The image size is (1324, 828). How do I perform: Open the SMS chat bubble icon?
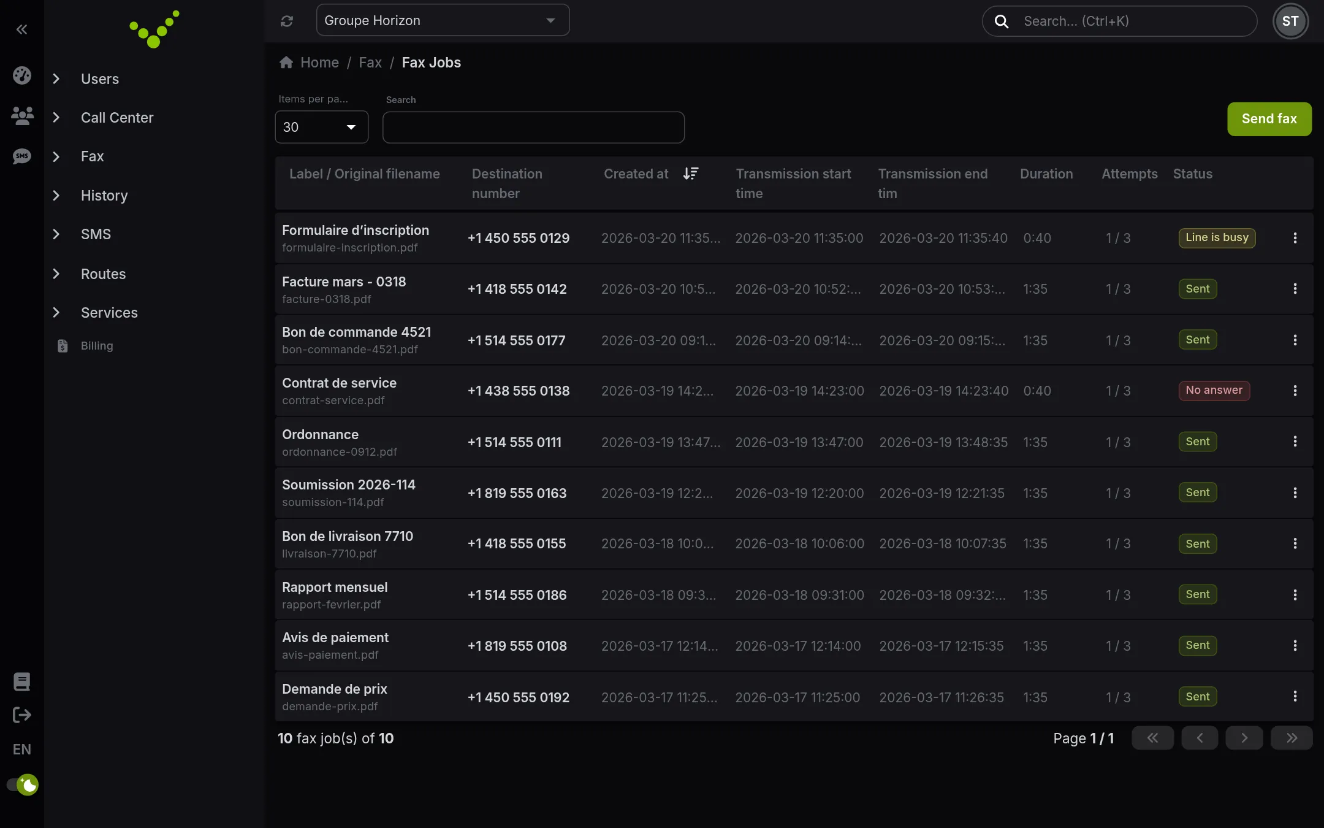(22, 156)
